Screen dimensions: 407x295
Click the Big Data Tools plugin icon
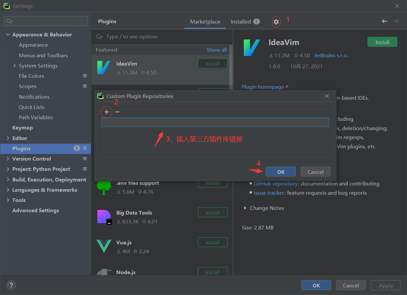pyautogui.click(x=104, y=217)
